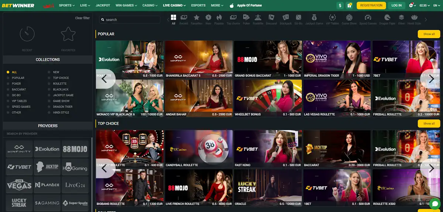Select the POKER collection option
The height and width of the screenshot is (212, 443).
click(14, 84)
